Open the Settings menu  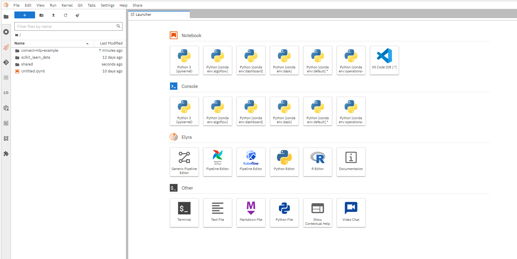[x=108, y=5]
